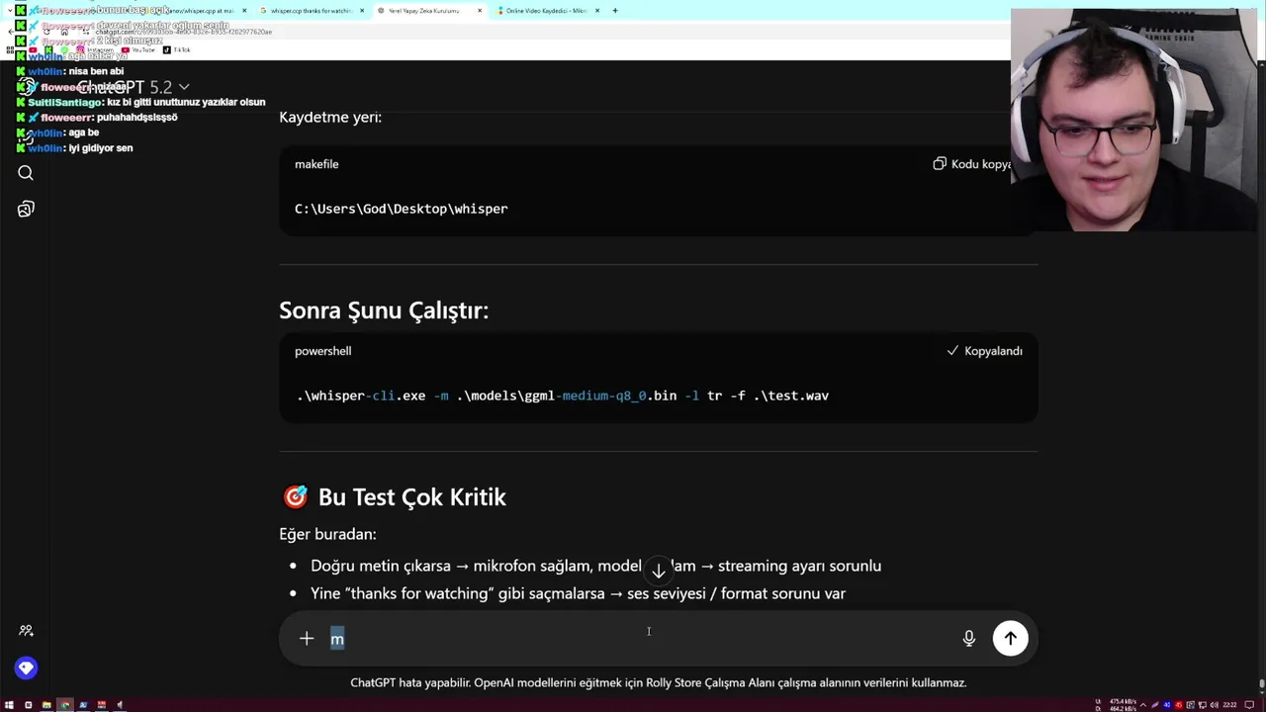
Task: Open Task View on the taskbar
Action: pyautogui.click(x=28, y=705)
